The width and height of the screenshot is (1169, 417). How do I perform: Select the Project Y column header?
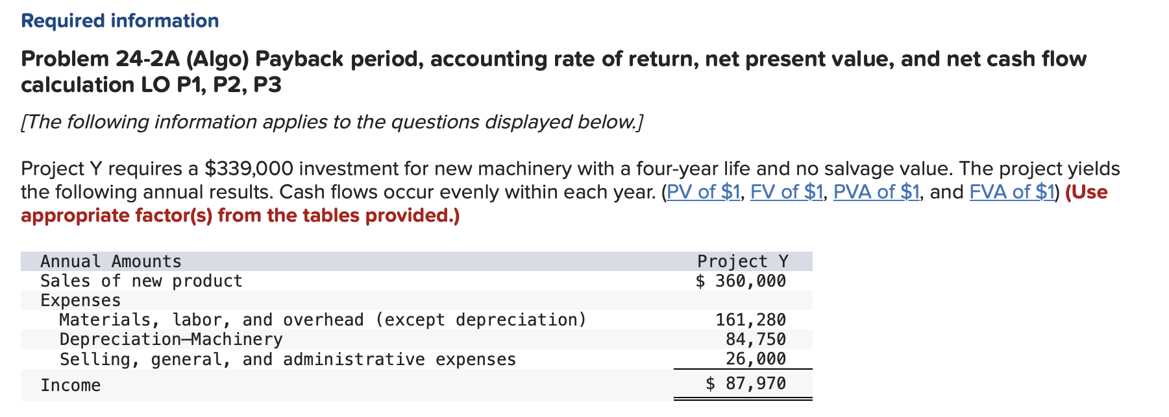point(743,261)
